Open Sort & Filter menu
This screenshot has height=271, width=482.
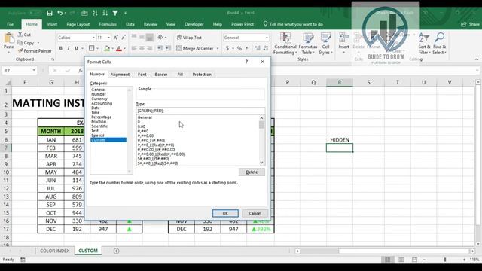pos(424,44)
